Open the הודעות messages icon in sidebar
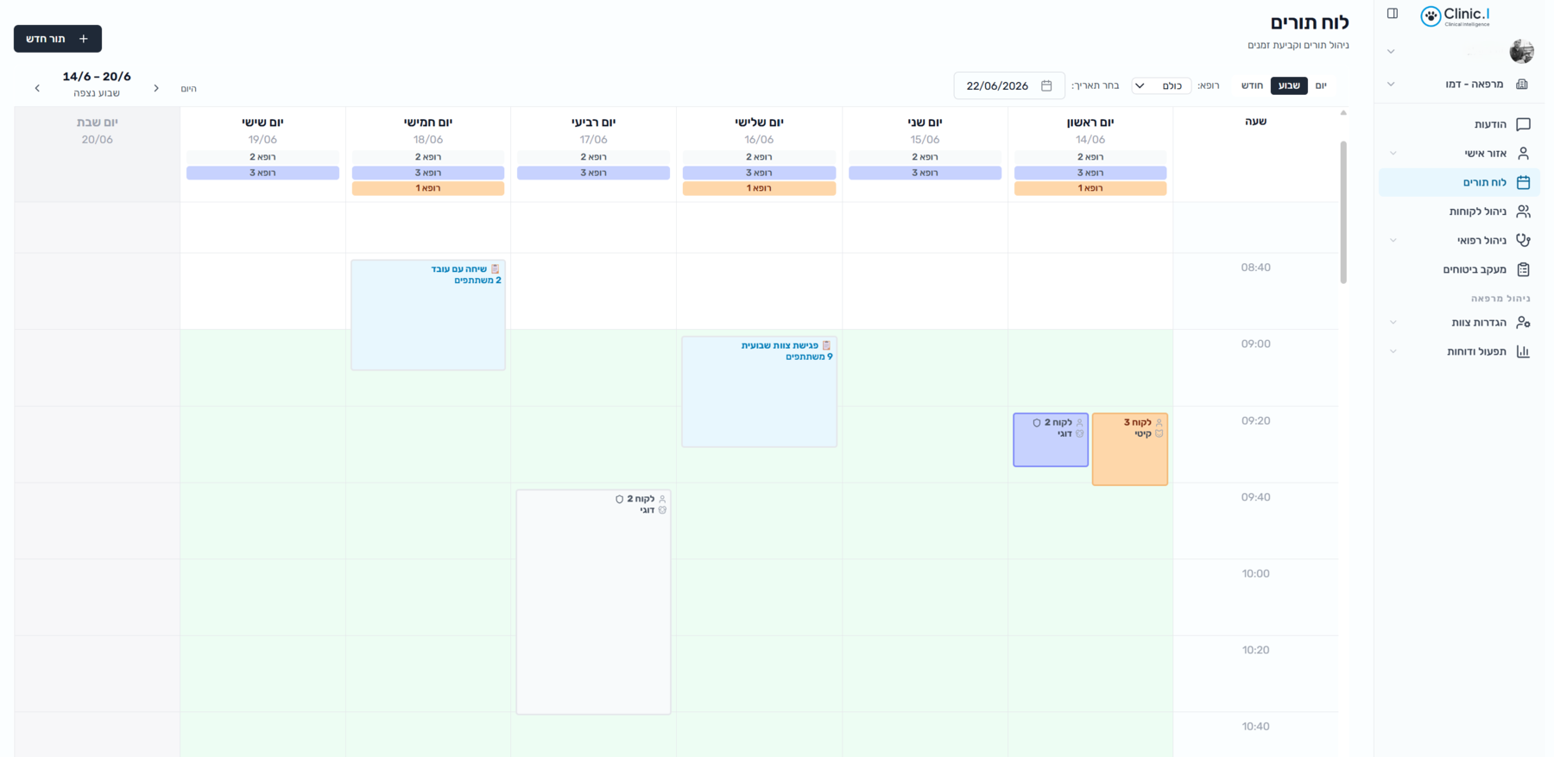1554x757 pixels. coord(1523,124)
